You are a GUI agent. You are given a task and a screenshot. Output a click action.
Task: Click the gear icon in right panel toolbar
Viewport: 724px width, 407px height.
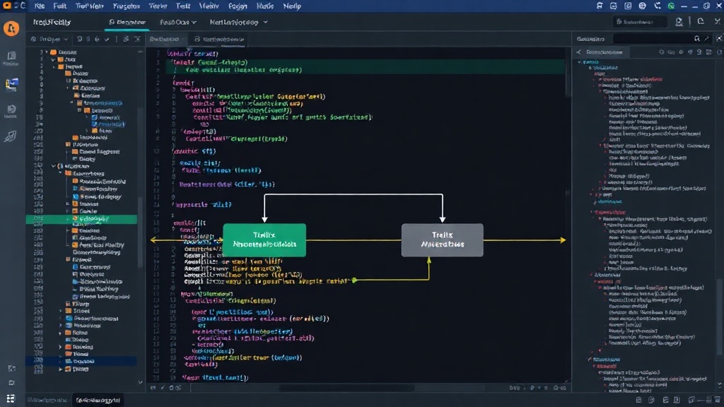click(681, 52)
